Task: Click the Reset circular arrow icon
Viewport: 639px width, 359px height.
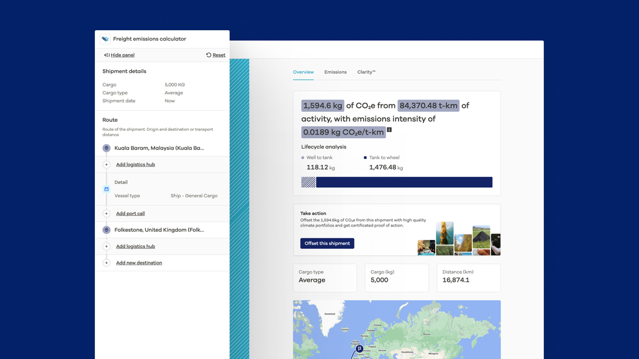Action: (x=208, y=55)
